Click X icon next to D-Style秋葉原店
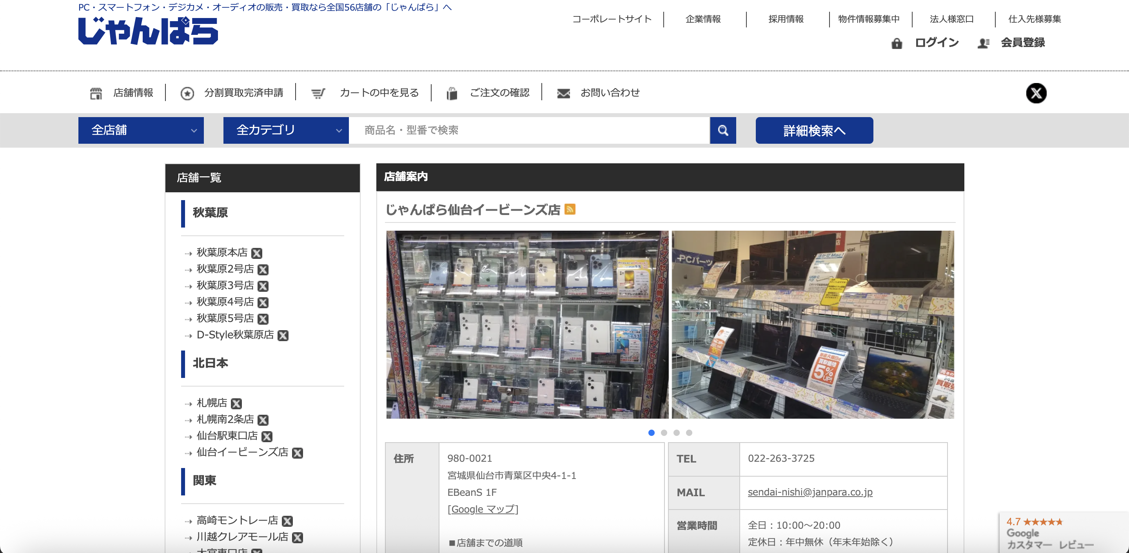 (283, 335)
